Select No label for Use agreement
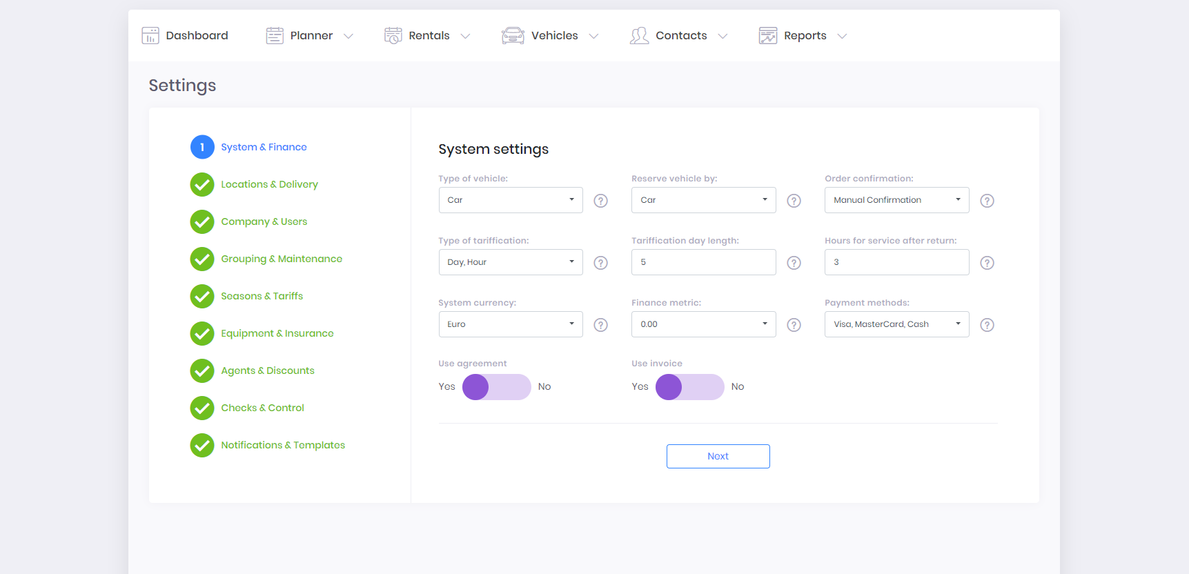Viewport: 1189px width, 574px height. 544,386
